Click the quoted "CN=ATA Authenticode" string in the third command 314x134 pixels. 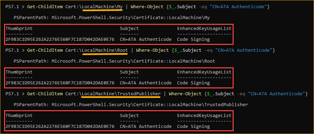277,94
